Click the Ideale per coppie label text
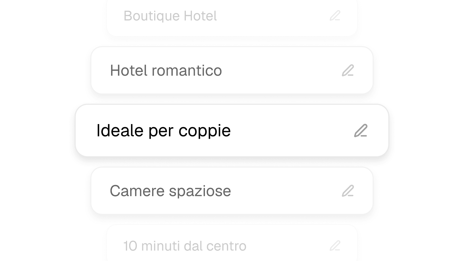The width and height of the screenshot is (464, 261). click(x=164, y=131)
